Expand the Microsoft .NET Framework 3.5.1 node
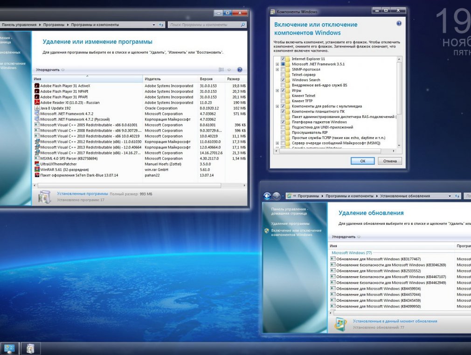471x355 pixels. pyautogui.click(x=277, y=64)
